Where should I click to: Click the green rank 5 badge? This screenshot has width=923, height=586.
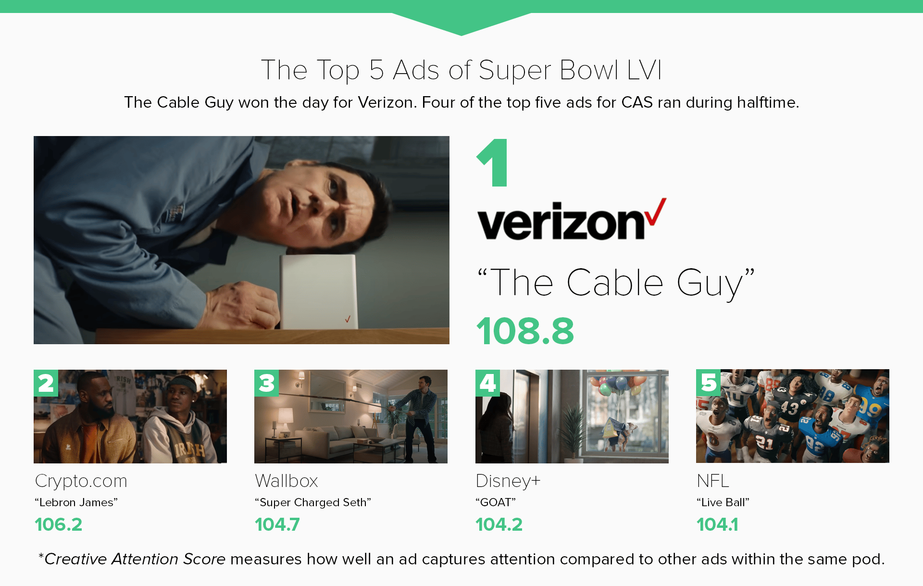coord(708,383)
